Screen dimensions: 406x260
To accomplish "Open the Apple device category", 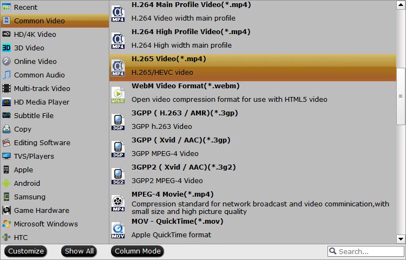I will [23, 170].
